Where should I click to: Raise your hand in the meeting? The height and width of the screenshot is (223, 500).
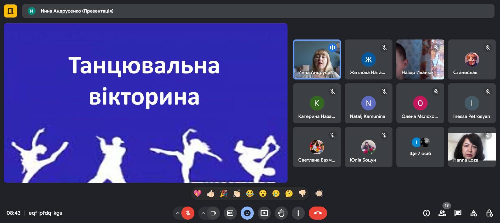281,213
